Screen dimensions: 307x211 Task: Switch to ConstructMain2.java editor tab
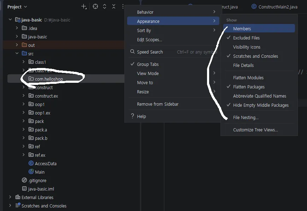[274, 7]
